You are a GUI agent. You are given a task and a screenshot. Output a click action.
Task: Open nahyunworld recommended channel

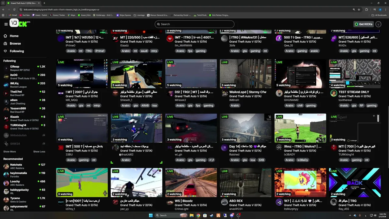point(24,208)
